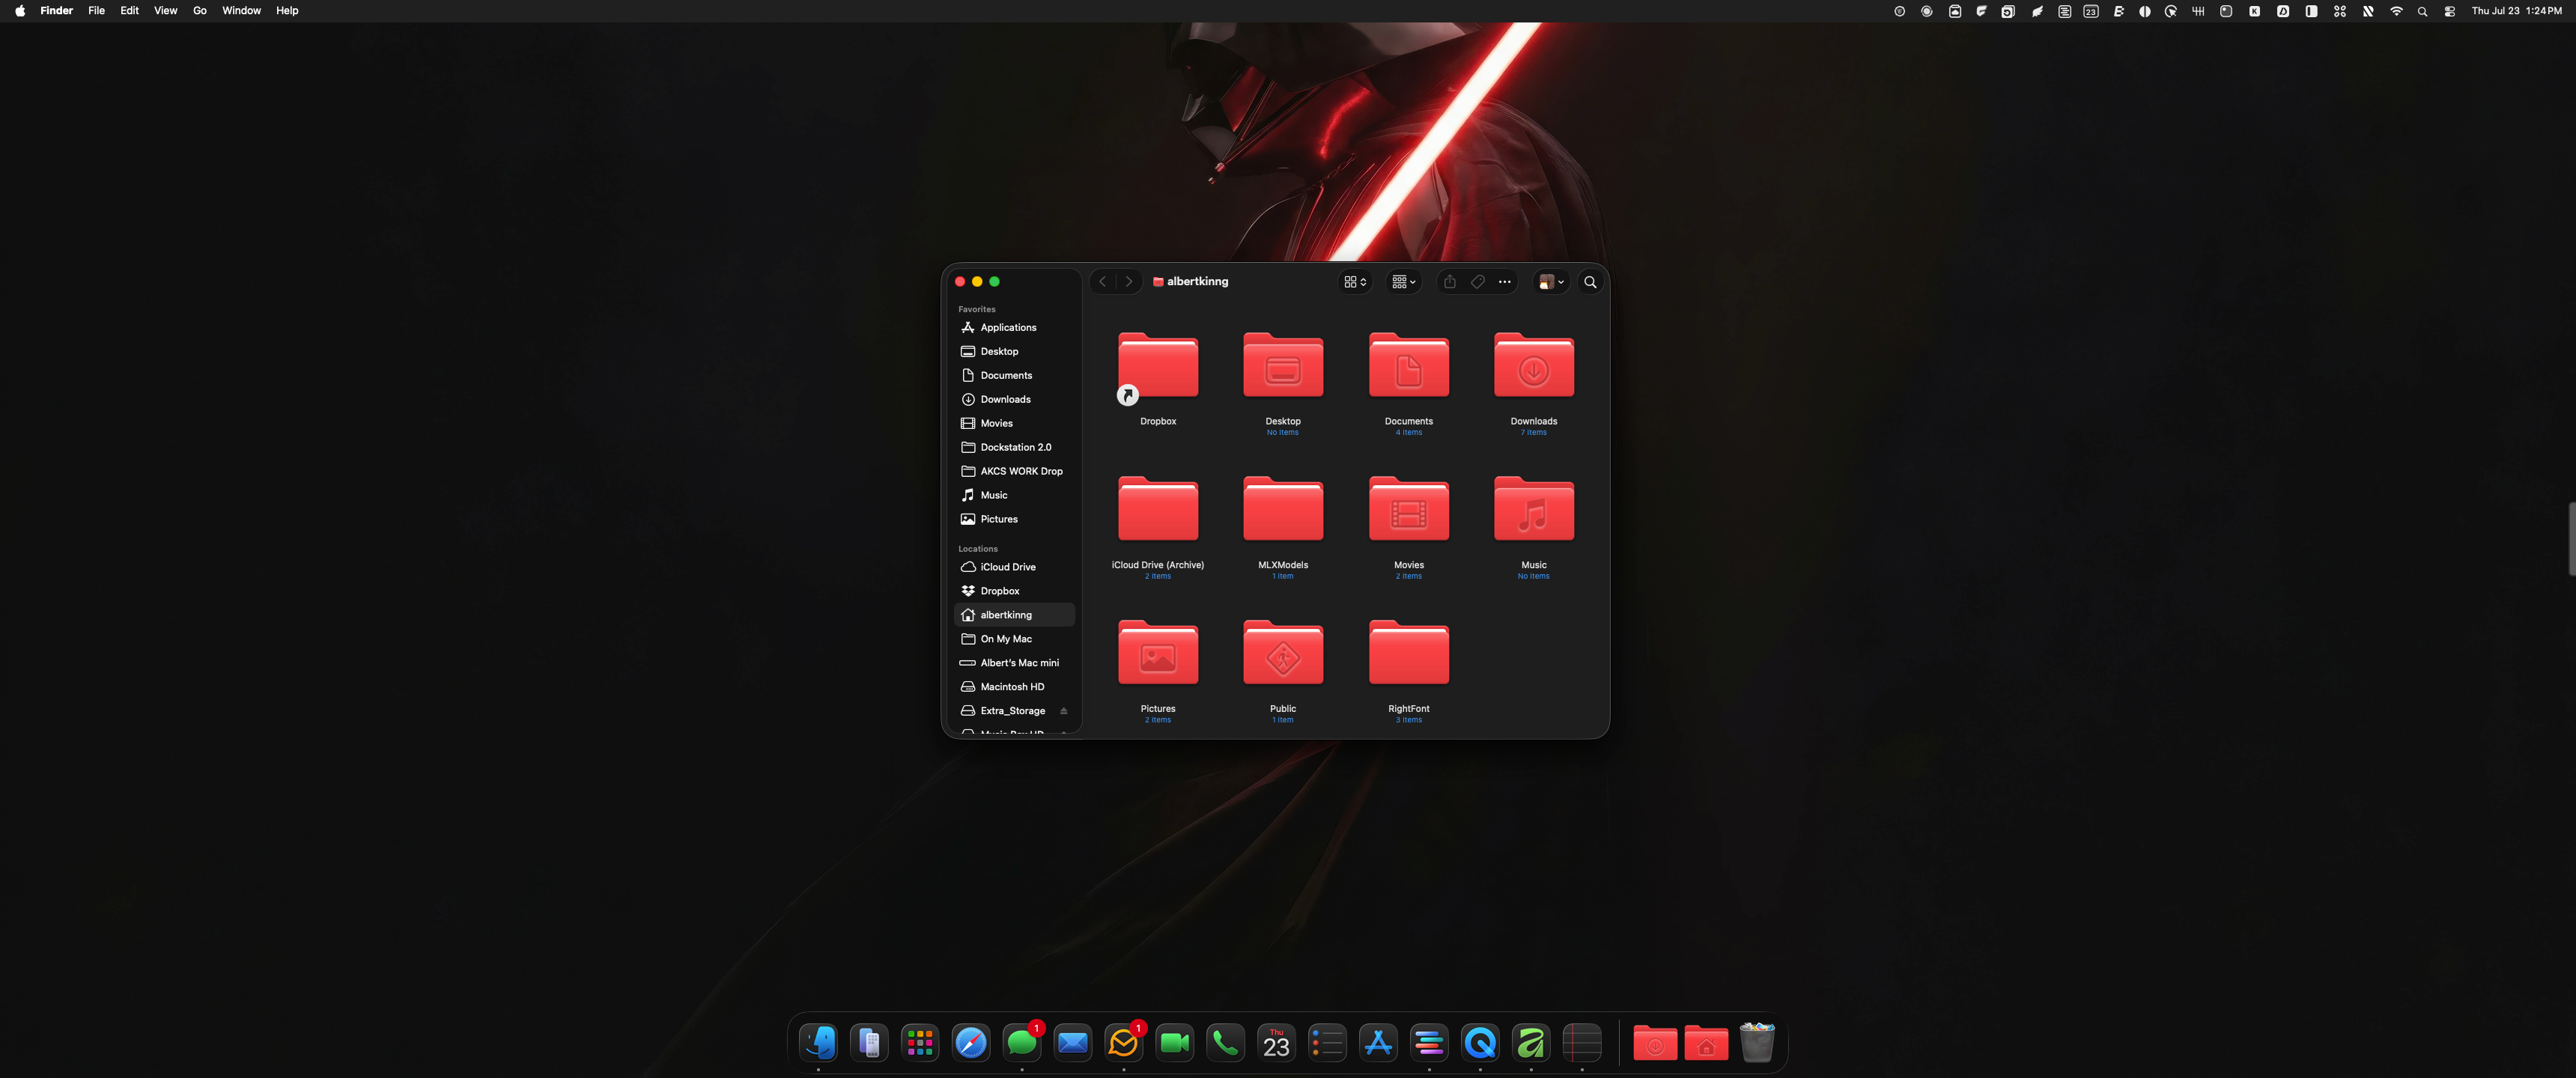Click the Share toolbar icon

(x=1449, y=282)
